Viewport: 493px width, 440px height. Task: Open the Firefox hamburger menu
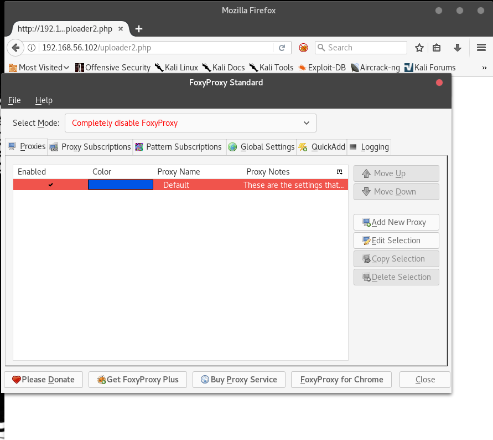tap(481, 48)
